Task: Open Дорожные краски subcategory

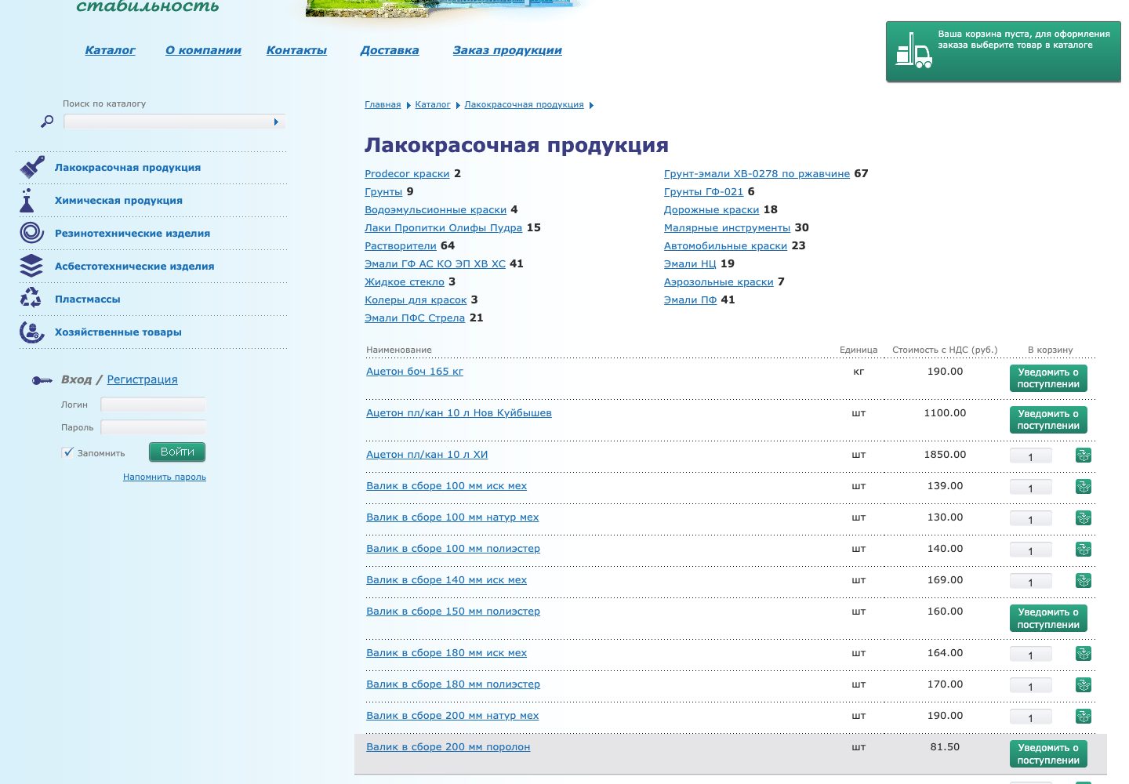Action: point(711,209)
